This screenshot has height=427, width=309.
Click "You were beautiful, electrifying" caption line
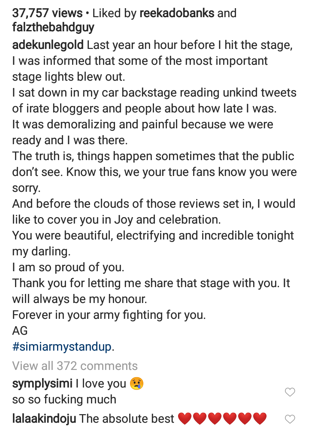point(153,236)
